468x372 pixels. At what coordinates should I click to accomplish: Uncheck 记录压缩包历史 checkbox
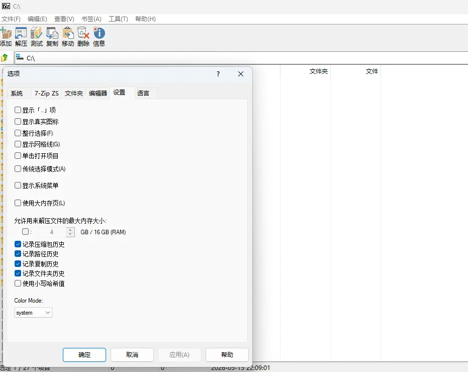click(18, 244)
